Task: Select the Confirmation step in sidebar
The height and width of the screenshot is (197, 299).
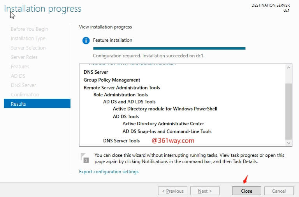Action: (x=25, y=94)
